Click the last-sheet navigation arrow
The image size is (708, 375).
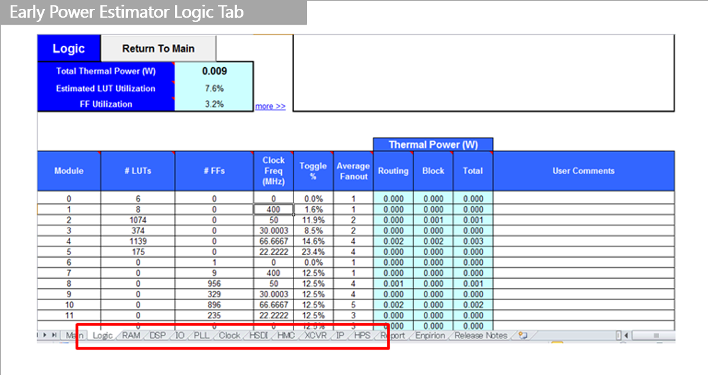pyautogui.click(x=55, y=335)
